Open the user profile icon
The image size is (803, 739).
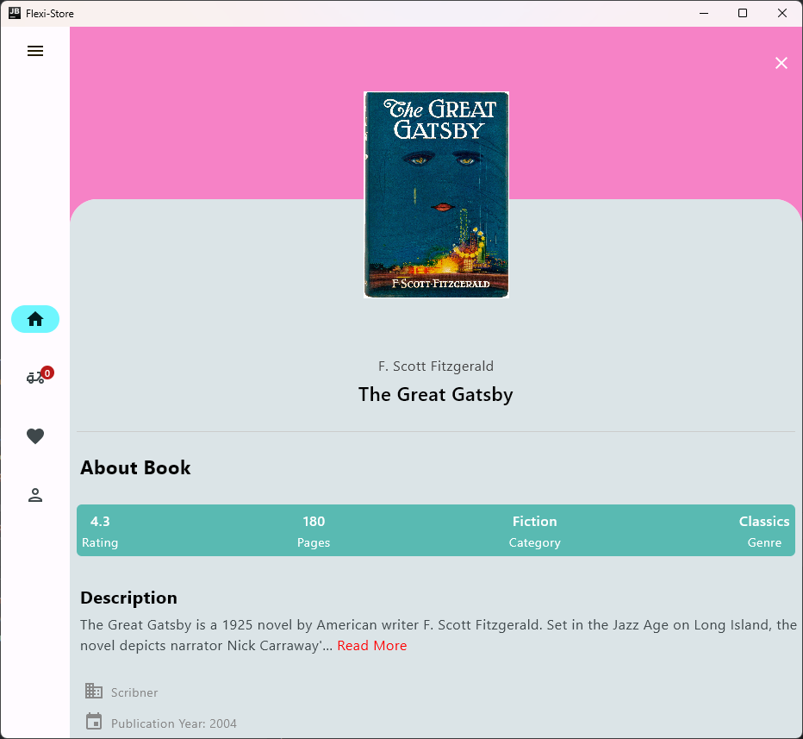coord(35,495)
